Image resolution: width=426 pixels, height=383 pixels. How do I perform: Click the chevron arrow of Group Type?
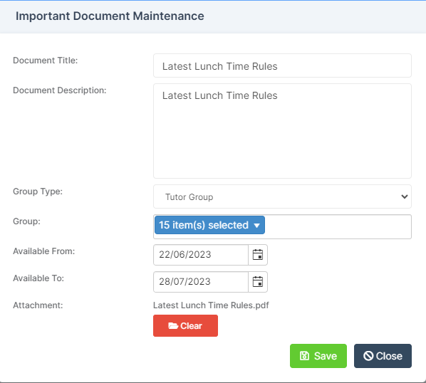click(x=404, y=196)
